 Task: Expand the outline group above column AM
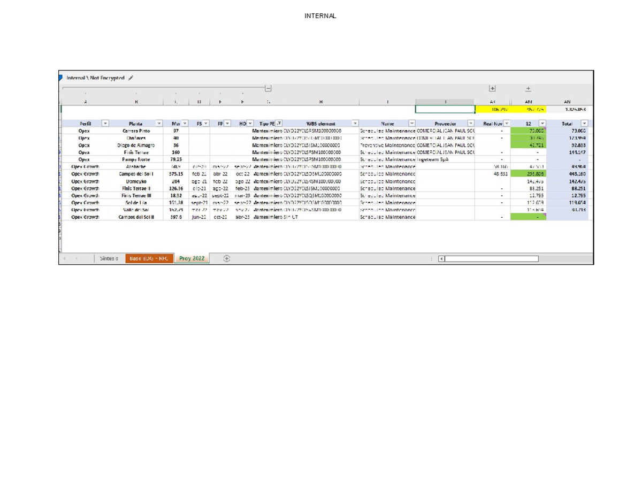(528, 88)
